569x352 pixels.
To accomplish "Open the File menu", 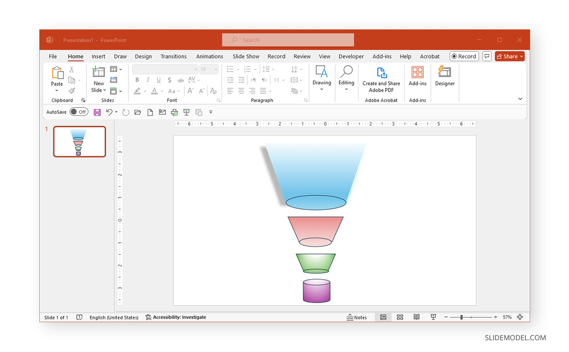I will [x=53, y=56].
